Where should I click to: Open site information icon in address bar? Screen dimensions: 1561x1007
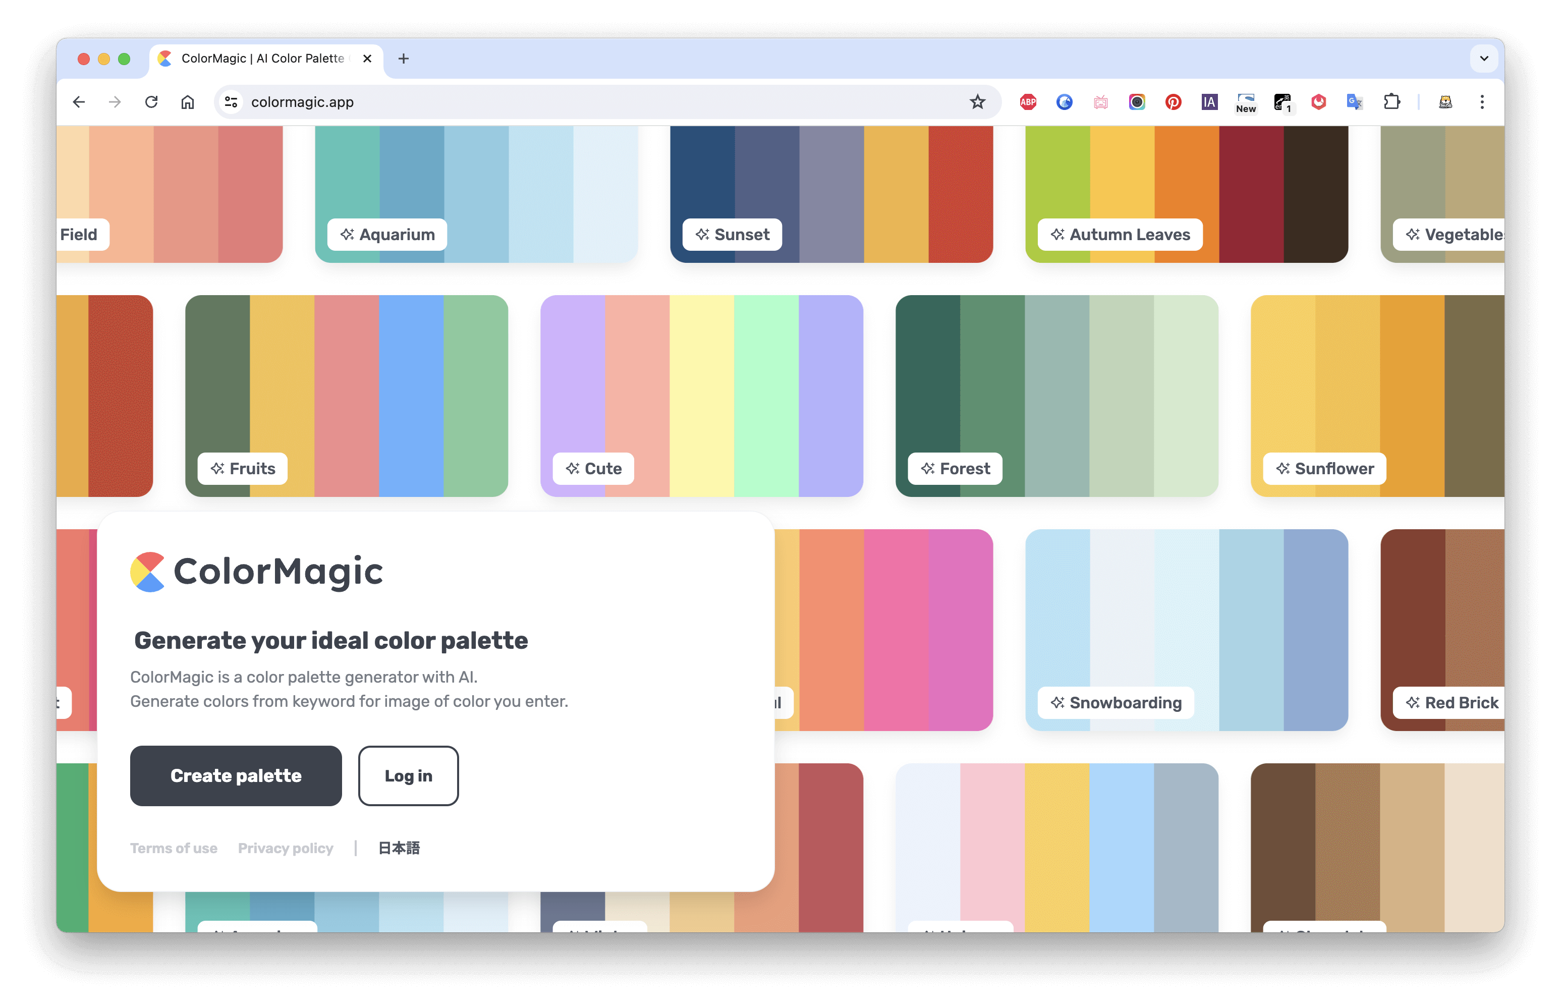(x=232, y=102)
